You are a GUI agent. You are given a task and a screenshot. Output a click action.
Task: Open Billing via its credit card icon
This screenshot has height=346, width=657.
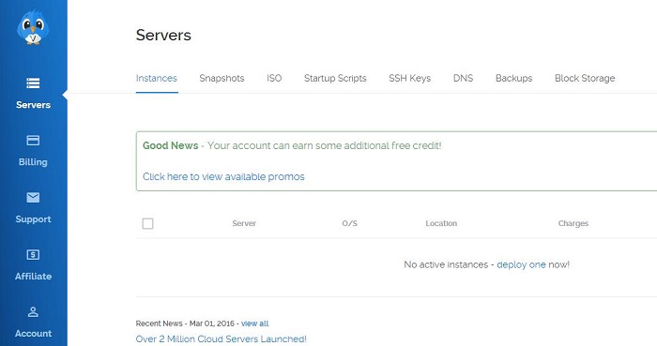pyautogui.click(x=33, y=140)
